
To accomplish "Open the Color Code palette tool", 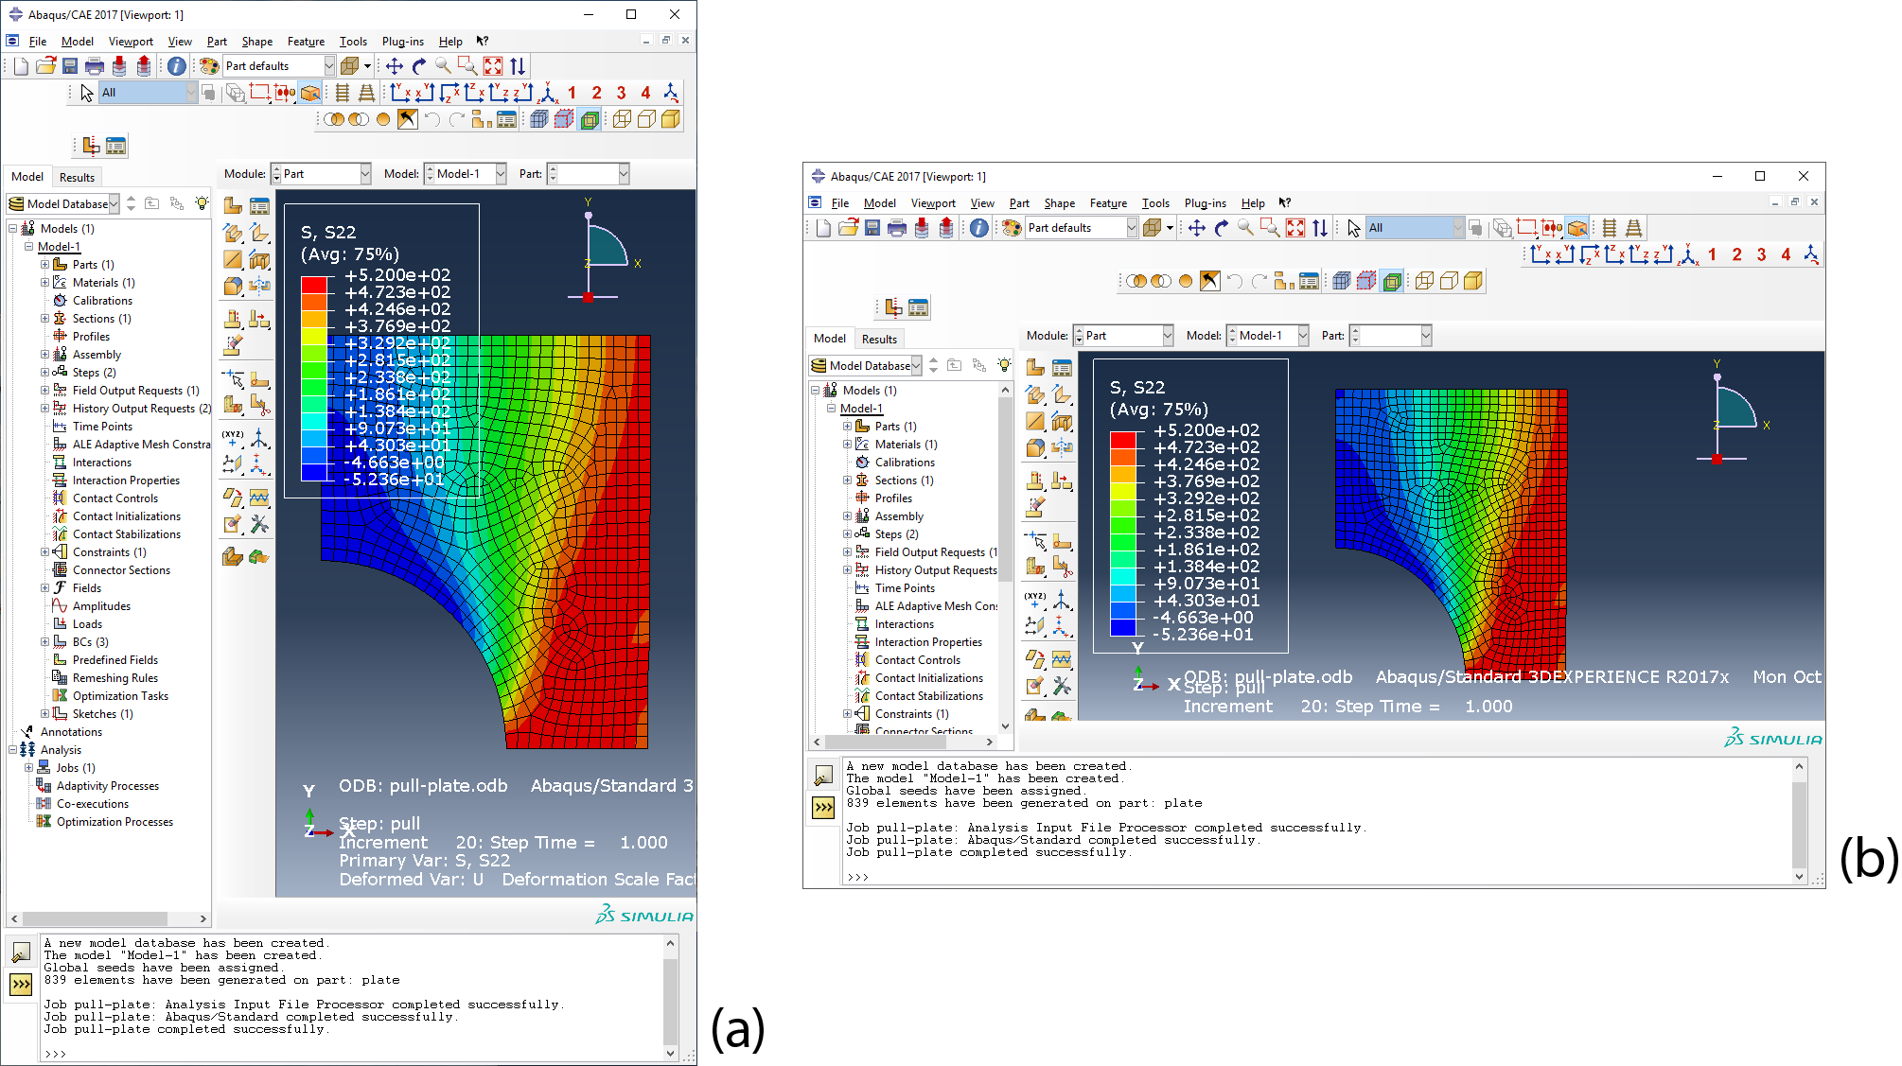I will [x=207, y=66].
